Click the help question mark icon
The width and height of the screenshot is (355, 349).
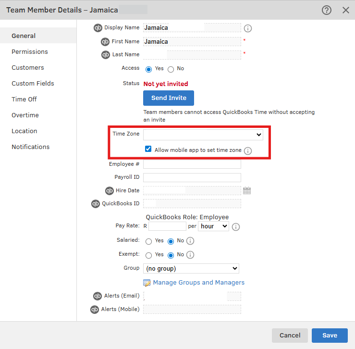(327, 10)
